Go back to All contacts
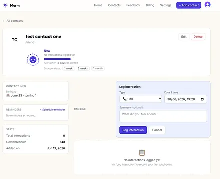Image resolution: width=220 pixels, height=179 pixels. click(13, 21)
